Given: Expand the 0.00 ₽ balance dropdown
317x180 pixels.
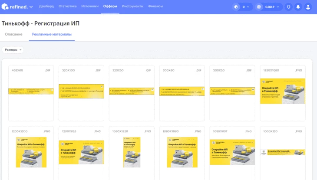Looking at the screenshot, I should point(278,7).
